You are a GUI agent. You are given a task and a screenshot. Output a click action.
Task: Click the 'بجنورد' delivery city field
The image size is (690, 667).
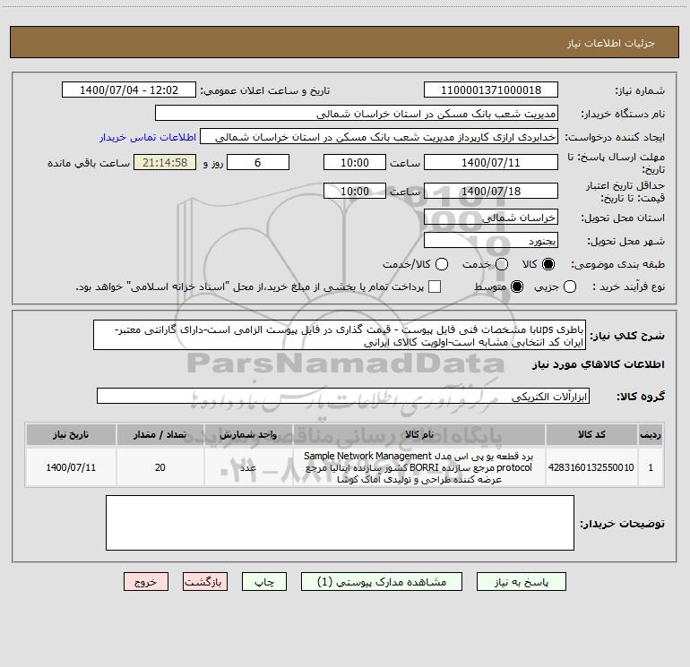coord(491,241)
